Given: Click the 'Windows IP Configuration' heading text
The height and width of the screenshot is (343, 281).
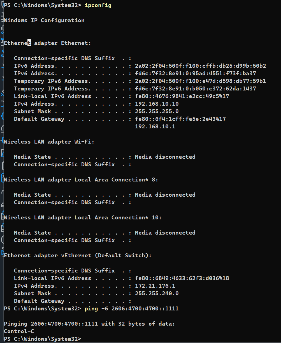Looking at the screenshot, I should (x=44, y=20).
